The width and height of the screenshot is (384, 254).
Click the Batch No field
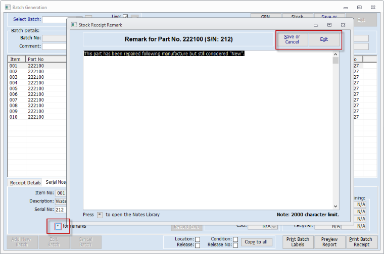[x=55, y=38]
